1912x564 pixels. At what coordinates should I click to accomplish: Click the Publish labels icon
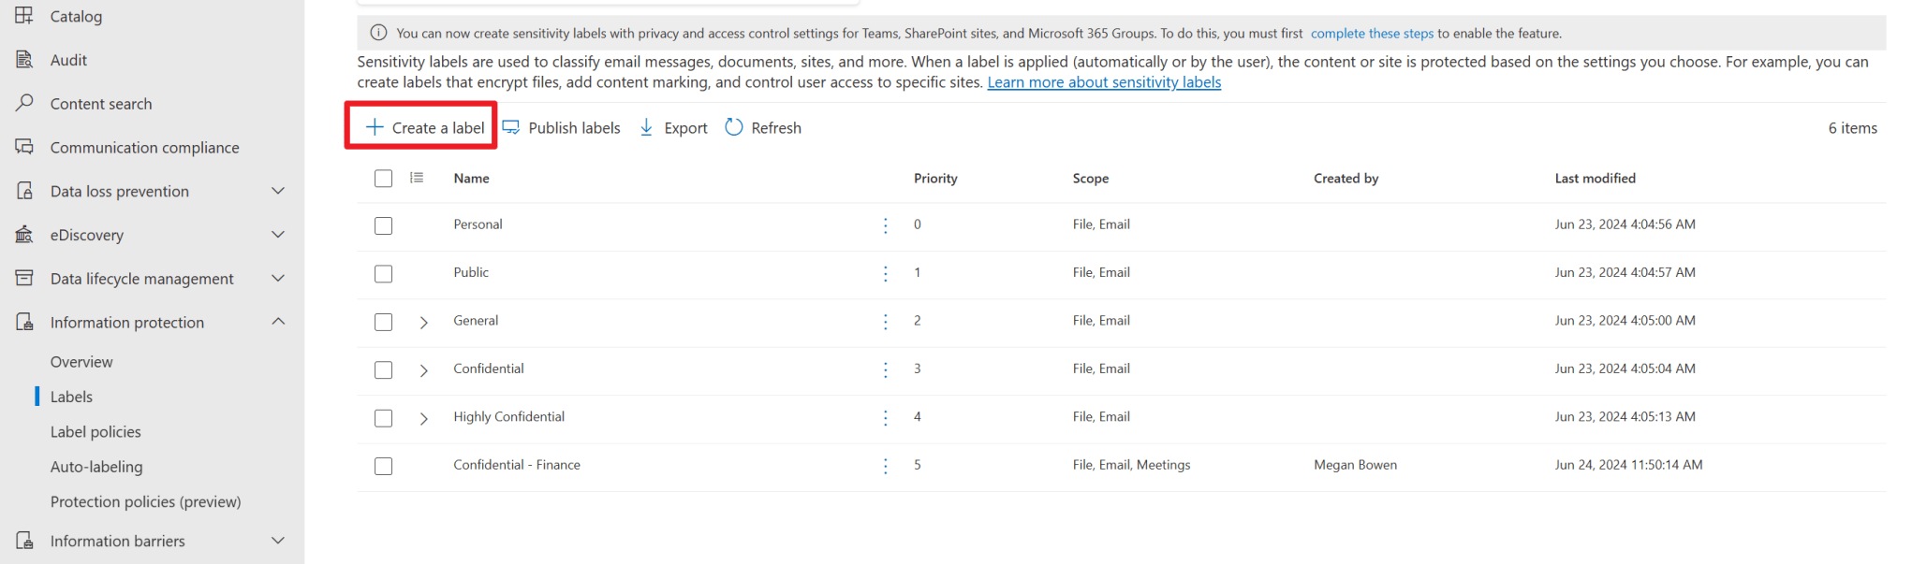pos(511,126)
